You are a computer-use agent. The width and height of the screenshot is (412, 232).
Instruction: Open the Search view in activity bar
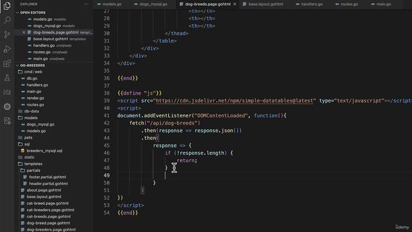pos(7,20)
